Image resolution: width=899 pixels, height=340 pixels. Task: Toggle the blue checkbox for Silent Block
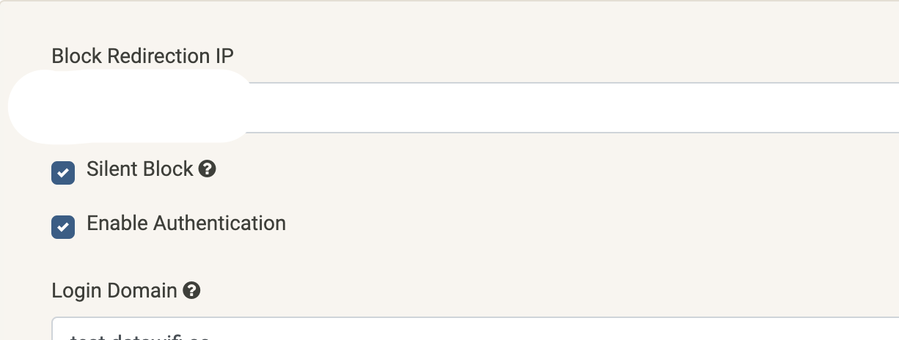coord(63,173)
